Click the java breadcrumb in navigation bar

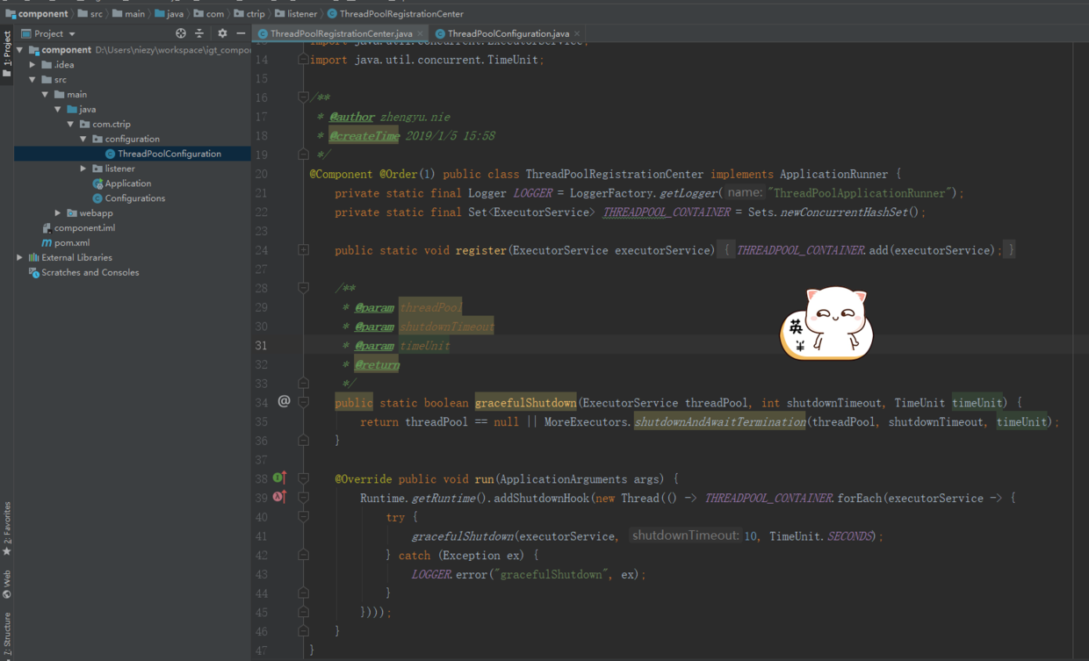[169, 14]
